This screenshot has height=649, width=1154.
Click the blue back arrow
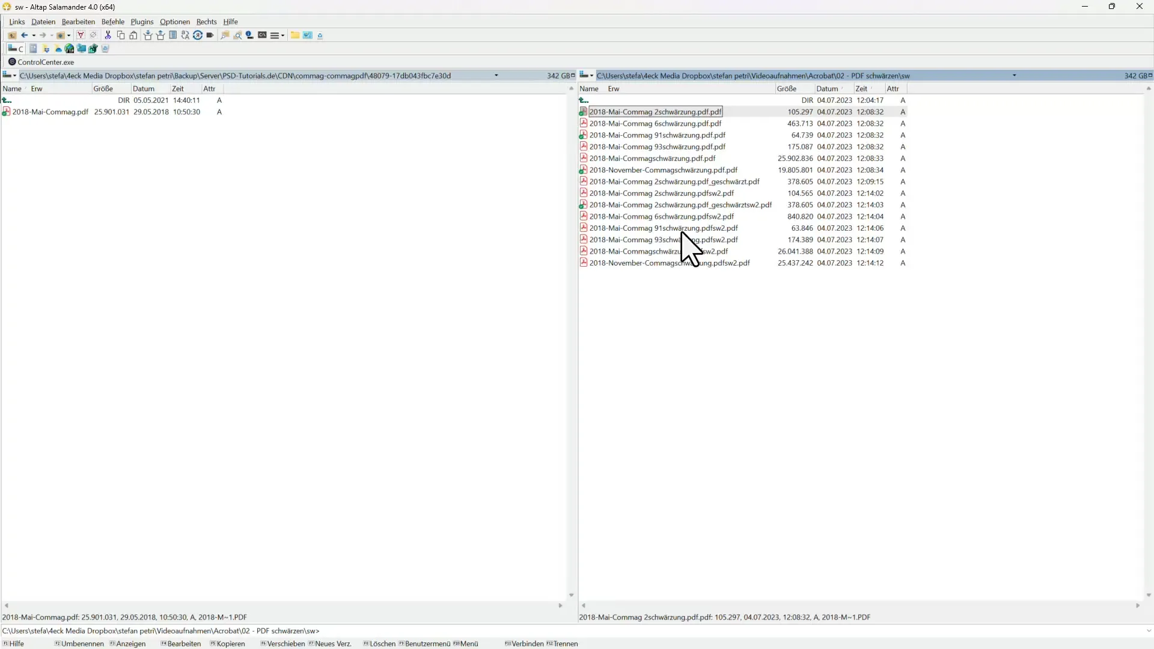tap(25, 35)
